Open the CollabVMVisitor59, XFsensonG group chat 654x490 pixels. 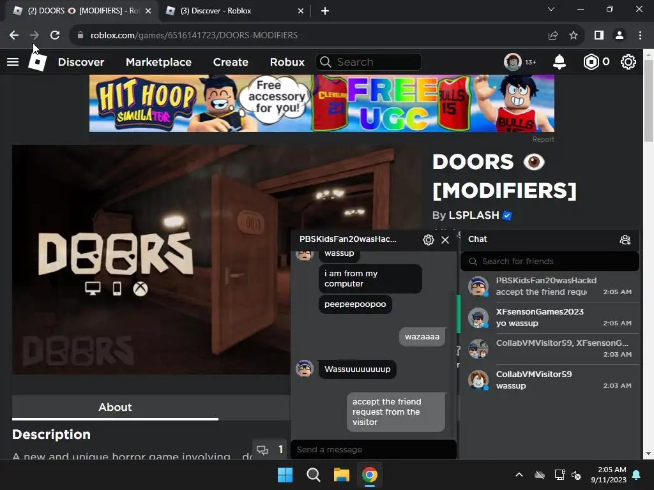(550, 349)
